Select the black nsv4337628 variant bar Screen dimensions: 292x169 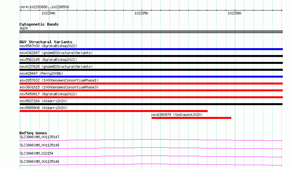[x=151, y=70]
